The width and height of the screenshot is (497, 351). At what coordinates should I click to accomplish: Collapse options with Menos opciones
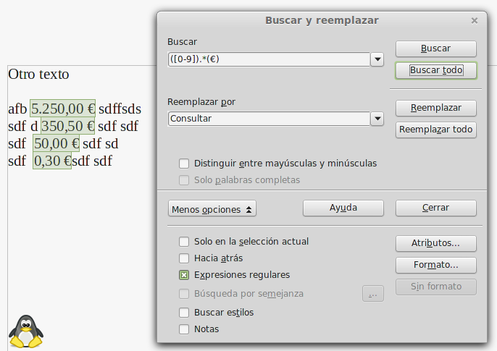click(212, 209)
